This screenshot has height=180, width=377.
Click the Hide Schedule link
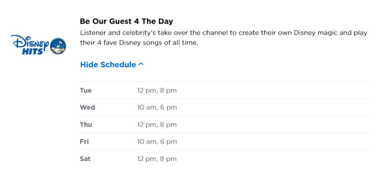112,65
